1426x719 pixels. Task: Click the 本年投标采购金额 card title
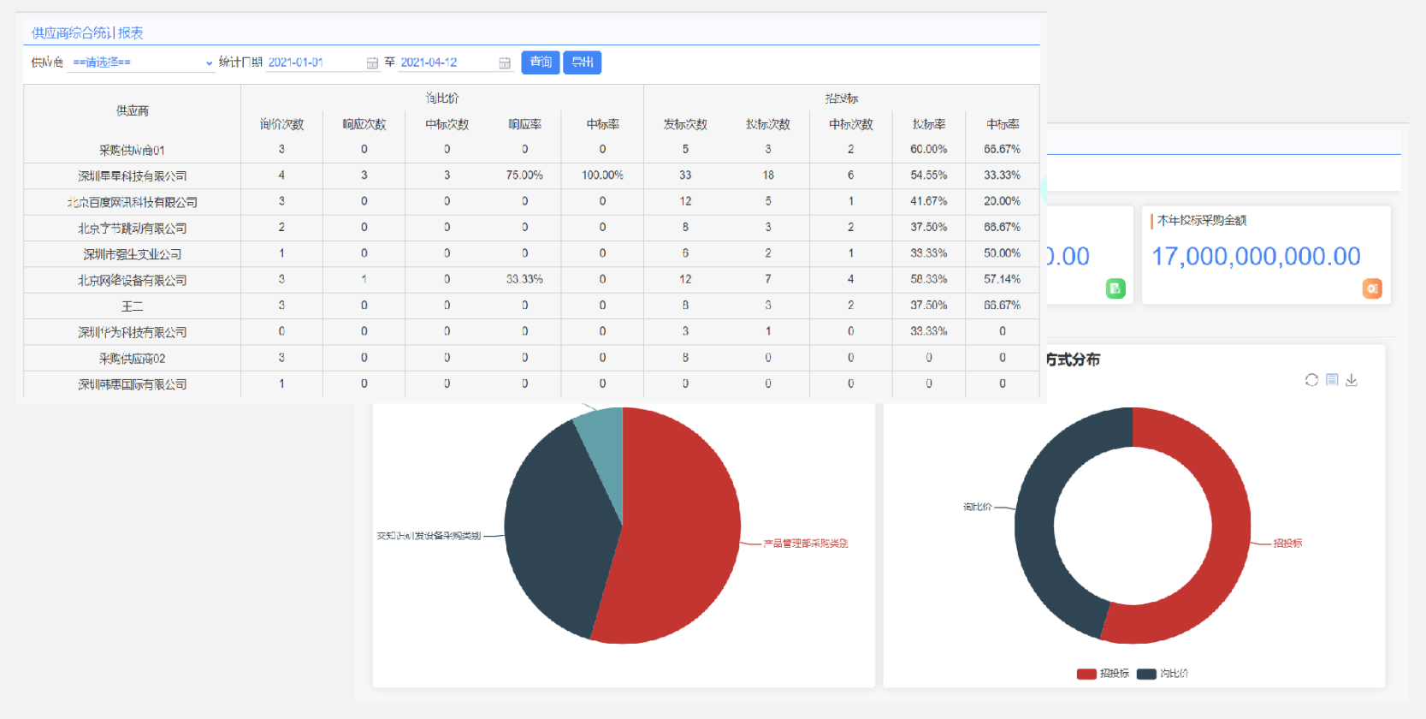point(1202,221)
